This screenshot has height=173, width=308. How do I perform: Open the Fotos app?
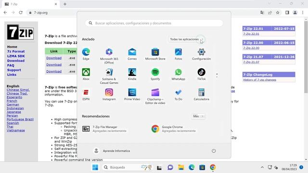click(x=179, y=54)
